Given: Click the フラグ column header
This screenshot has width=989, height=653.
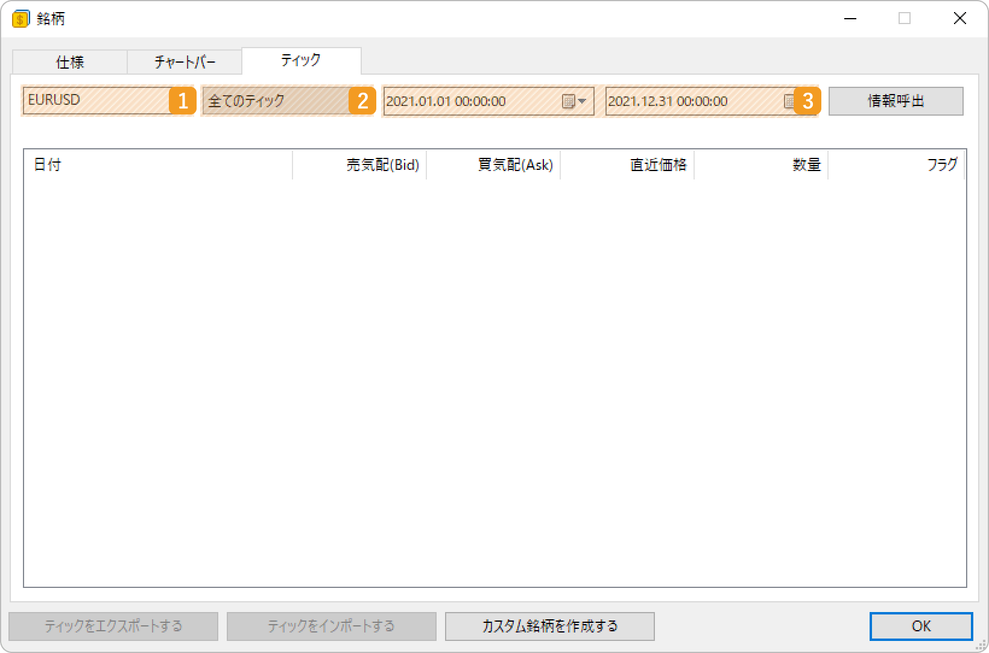Looking at the screenshot, I should 896,164.
